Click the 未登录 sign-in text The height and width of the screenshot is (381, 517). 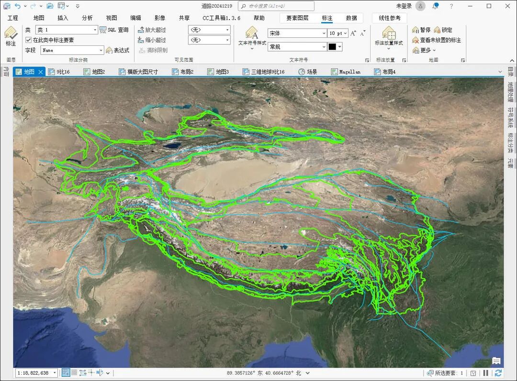click(404, 6)
